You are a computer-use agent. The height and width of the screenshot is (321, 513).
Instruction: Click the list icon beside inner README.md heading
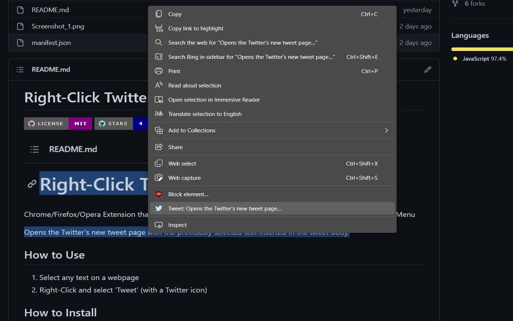34,149
